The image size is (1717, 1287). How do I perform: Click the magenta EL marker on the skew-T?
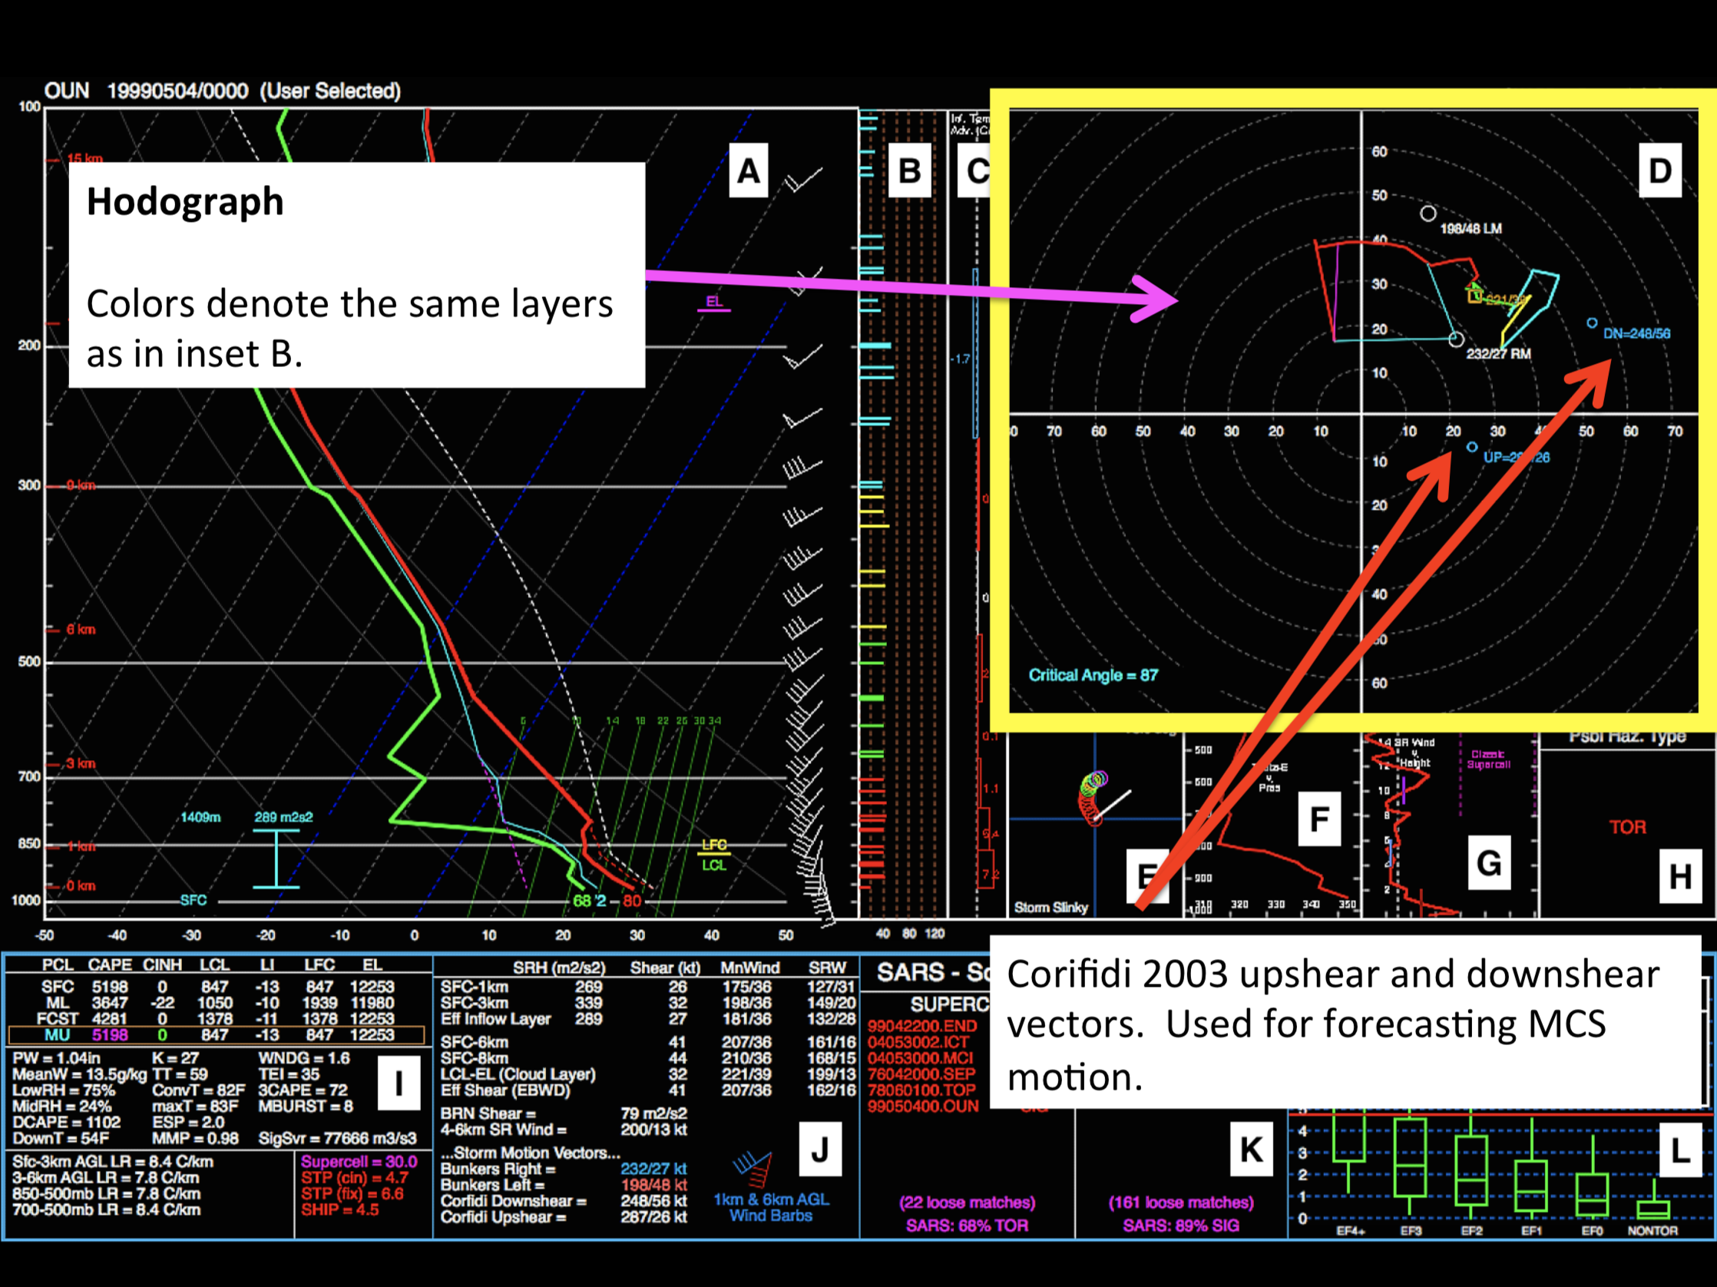point(713,303)
